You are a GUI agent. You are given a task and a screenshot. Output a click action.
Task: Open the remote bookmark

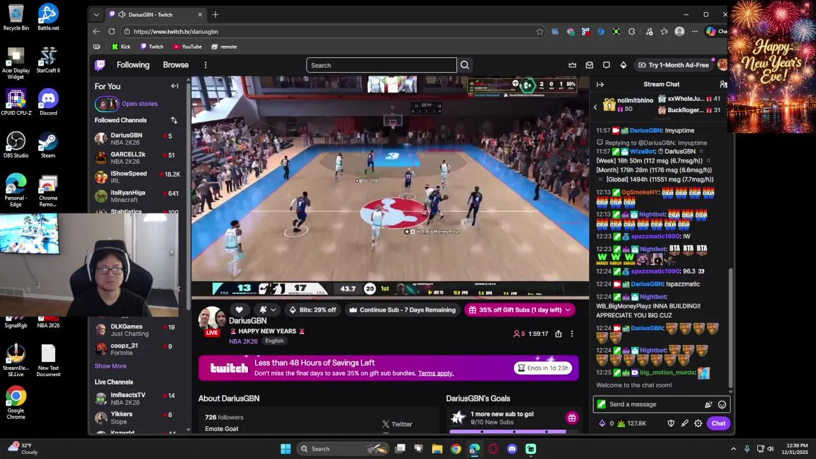tap(224, 47)
